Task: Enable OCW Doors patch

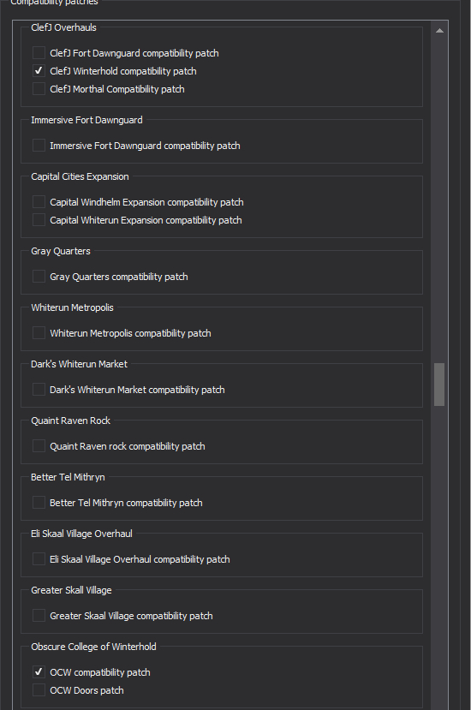Action: click(x=39, y=690)
